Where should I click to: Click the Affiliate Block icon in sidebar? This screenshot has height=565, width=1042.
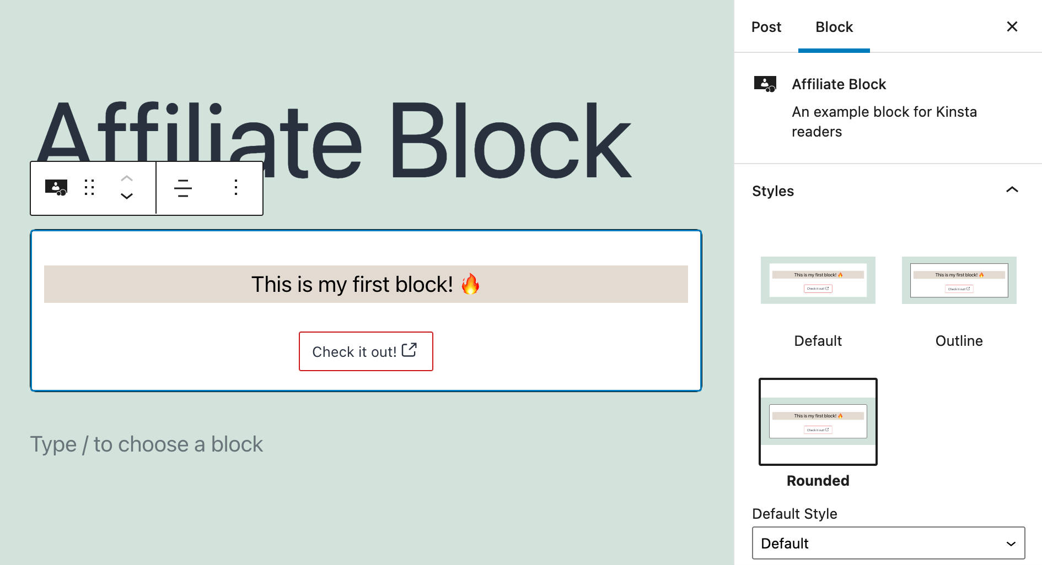pyautogui.click(x=765, y=84)
